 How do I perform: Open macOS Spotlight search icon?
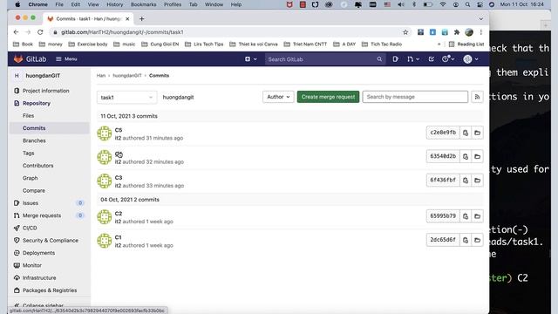[x=467, y=4]
